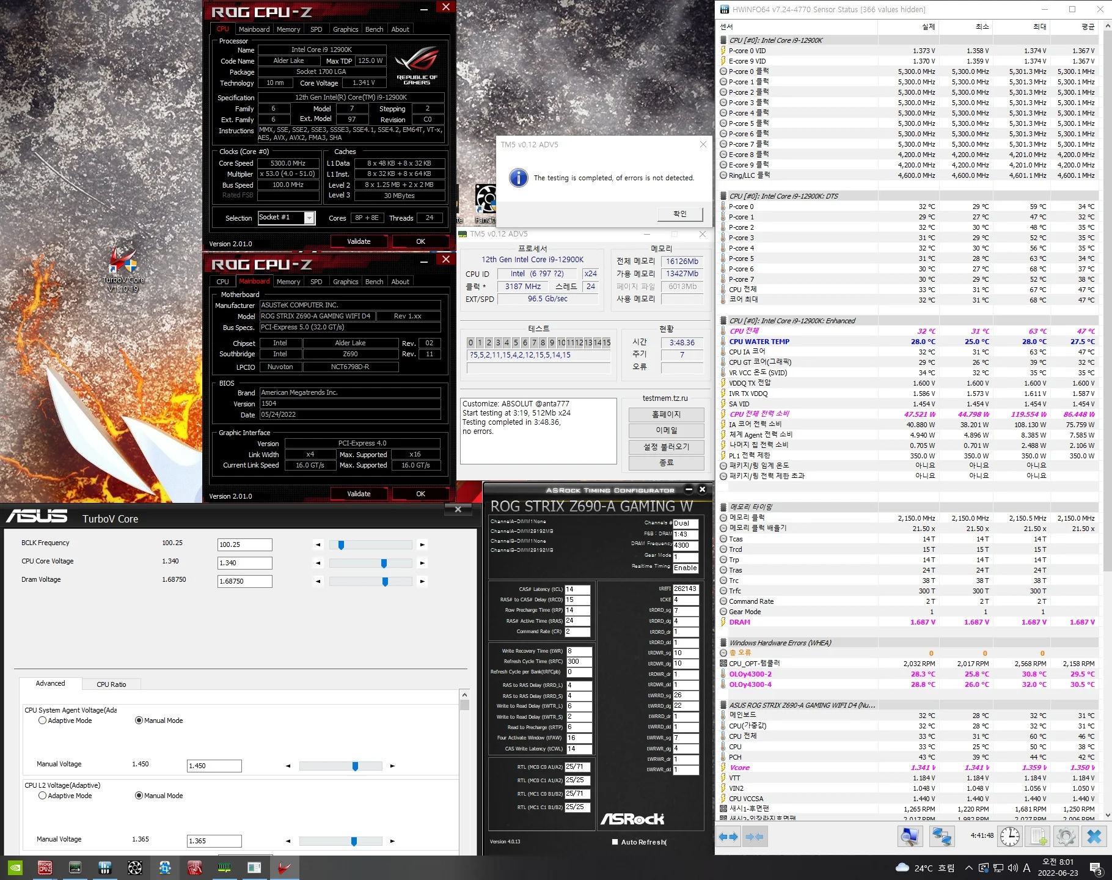Decrease CPU Core Voltage with left arrow
The height and width of the screenshot is (880, 1112).
click(318, 563)
